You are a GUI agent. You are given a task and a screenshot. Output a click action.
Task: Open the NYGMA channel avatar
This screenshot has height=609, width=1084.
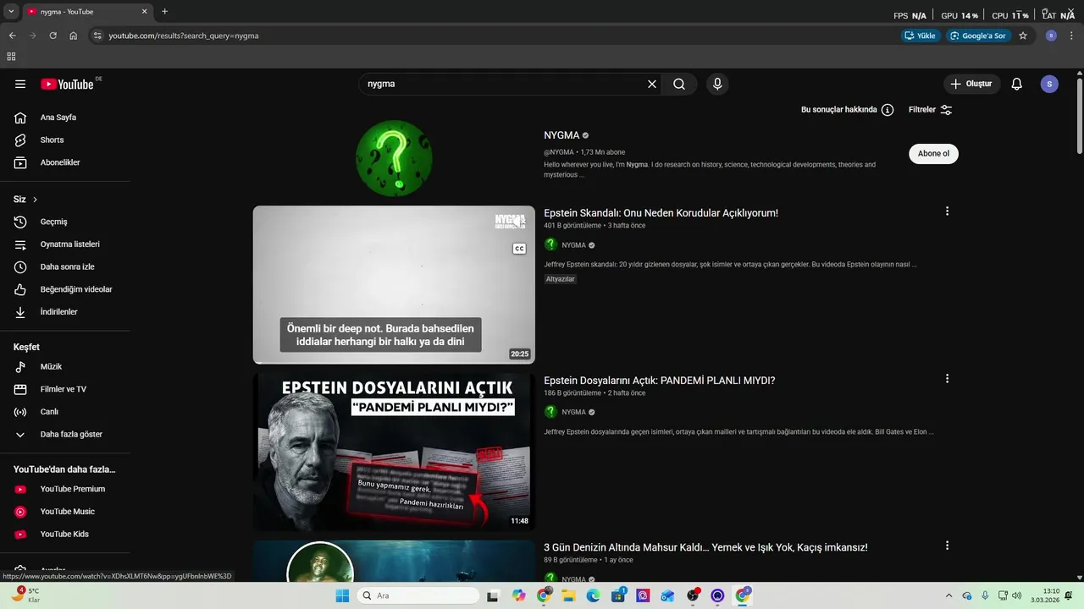coord(394,158)
